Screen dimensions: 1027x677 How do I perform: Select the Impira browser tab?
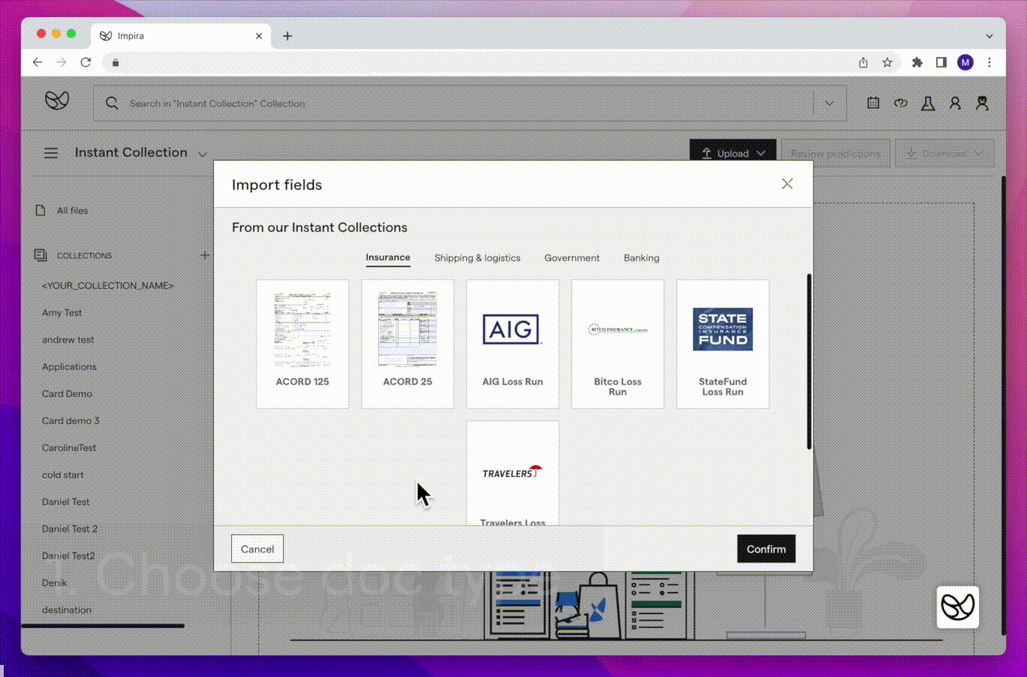coord(180,36)
